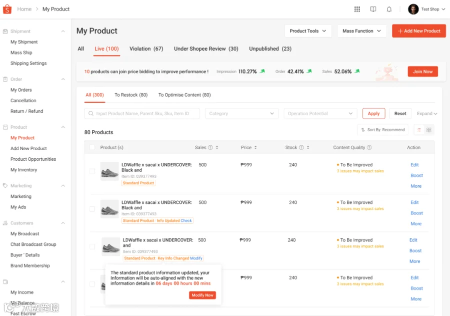Check the first Standard Product row checkbox
Viewport: 450px width, 316px height.
pos(92,171)
